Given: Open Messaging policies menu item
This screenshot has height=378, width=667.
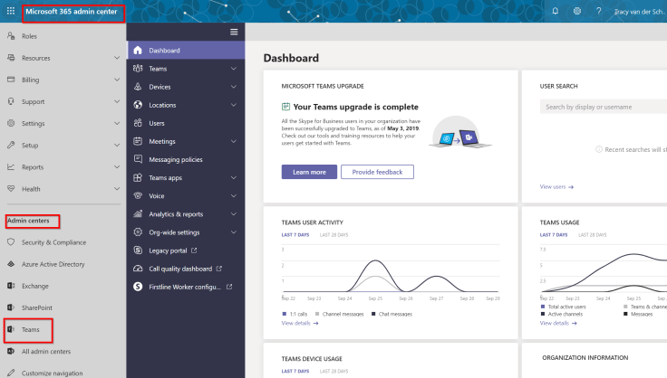Looking at the screenshot, I should coord(176,159).
